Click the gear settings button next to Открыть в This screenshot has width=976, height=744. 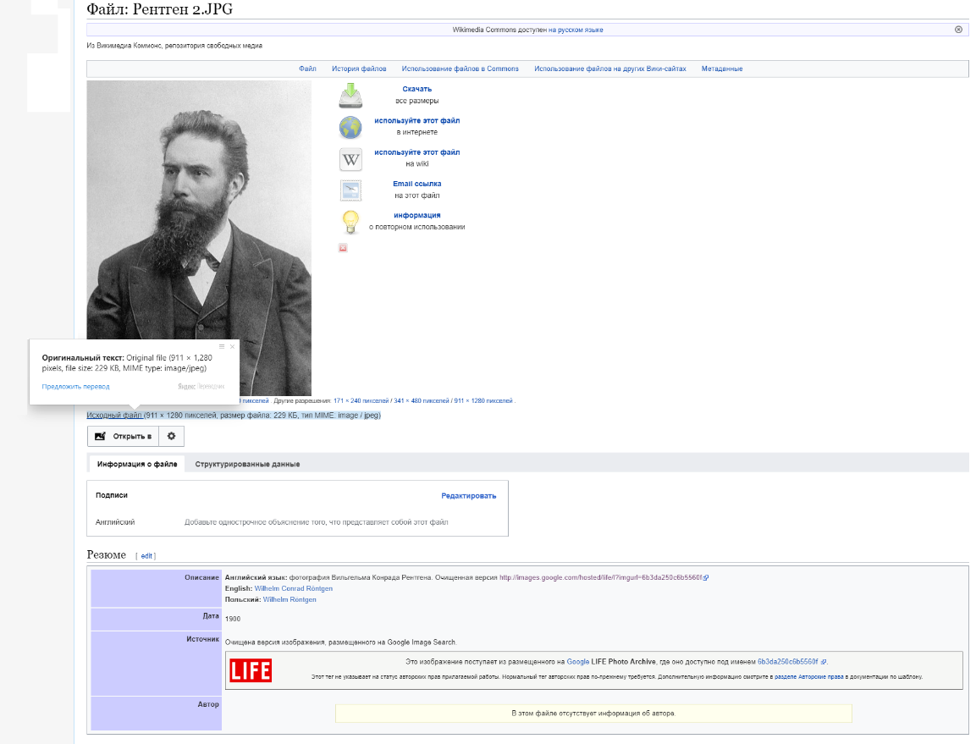click(172, 436)
